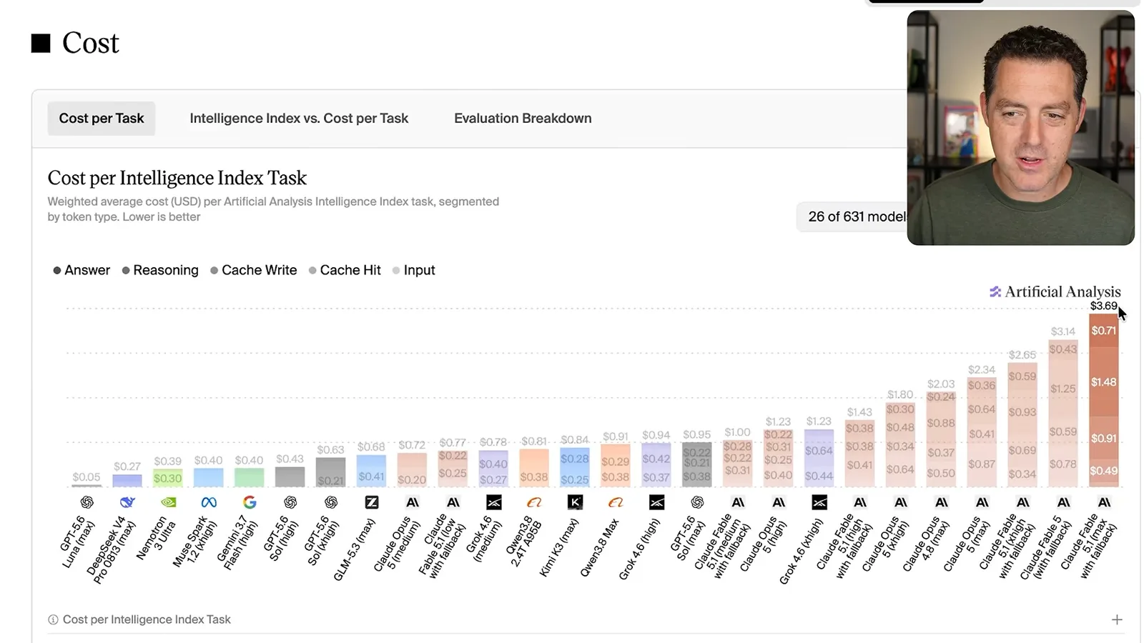The width and height of the screenshot is (1144, 643).
Task: Click the OpenAI logo above GPT-5.6 Sol (max)
Action: pyautogui.click(x=697, y=502)
